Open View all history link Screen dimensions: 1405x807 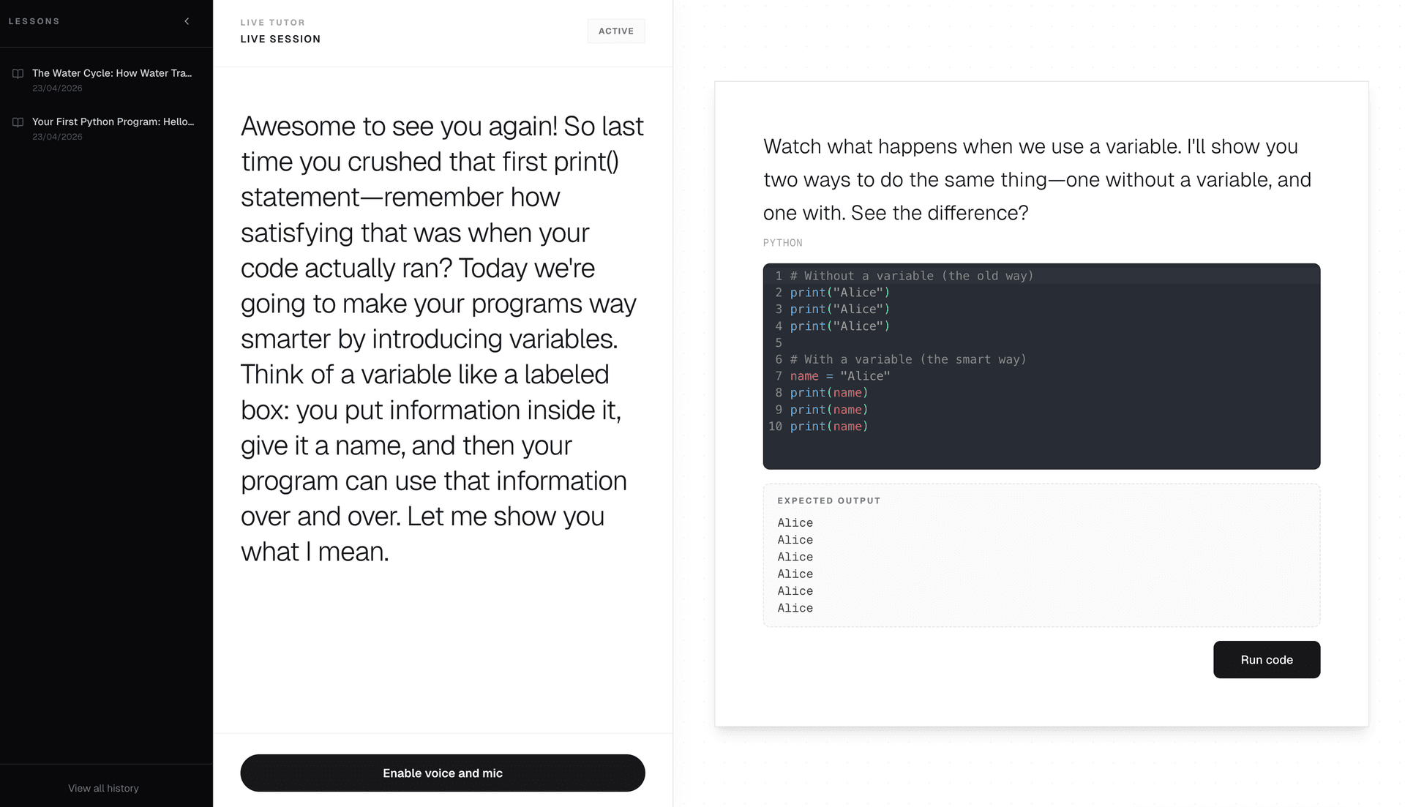pos(103,788)
